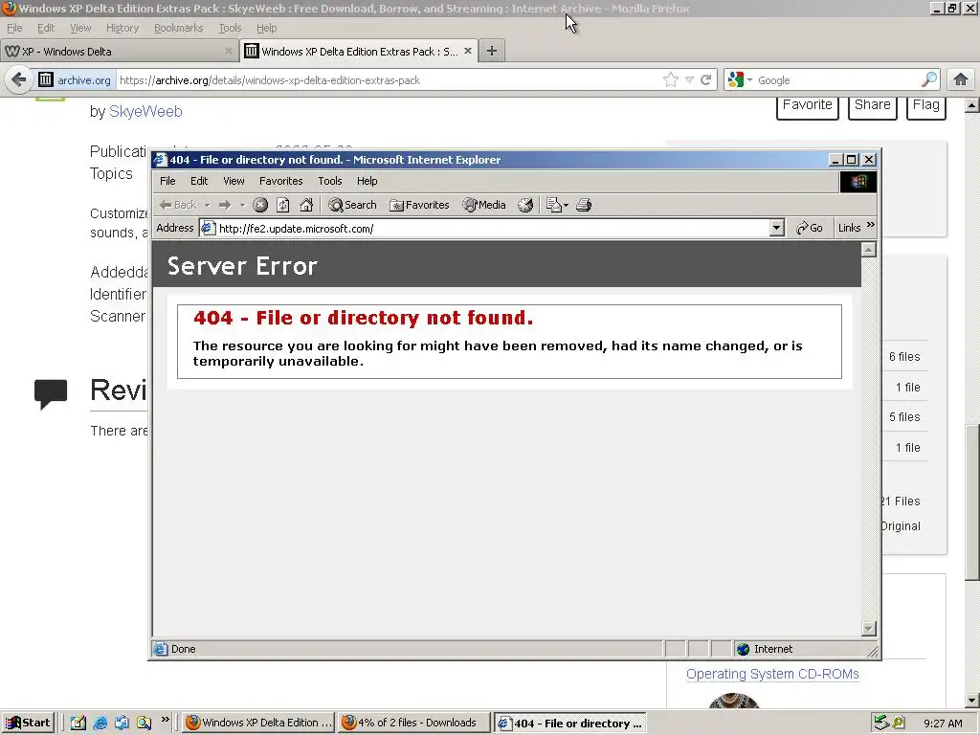
Task: Click the Print icon in Internet Explorer
Action: tap(584, 205)
